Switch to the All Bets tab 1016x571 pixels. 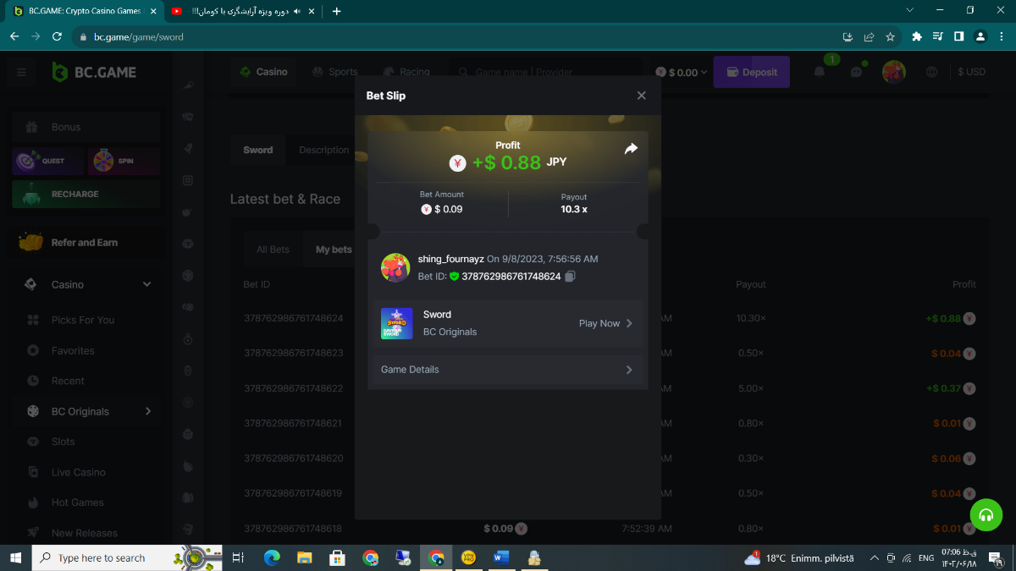[x=273, y=250]
